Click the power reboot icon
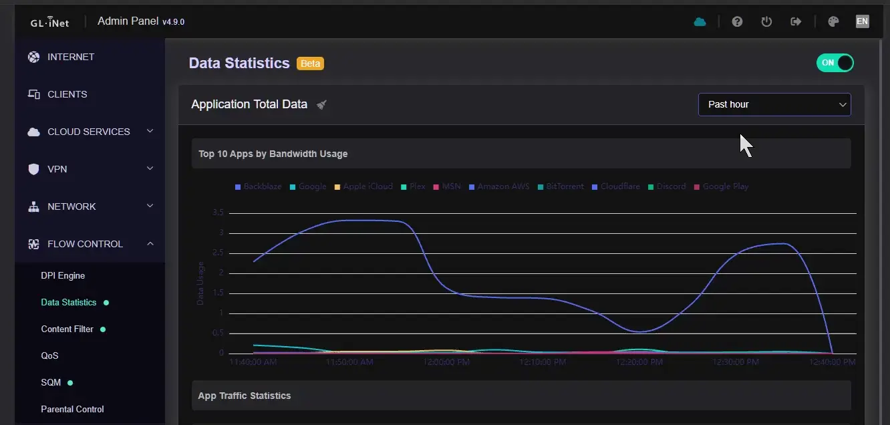890x425 pixels. (766, 21)
